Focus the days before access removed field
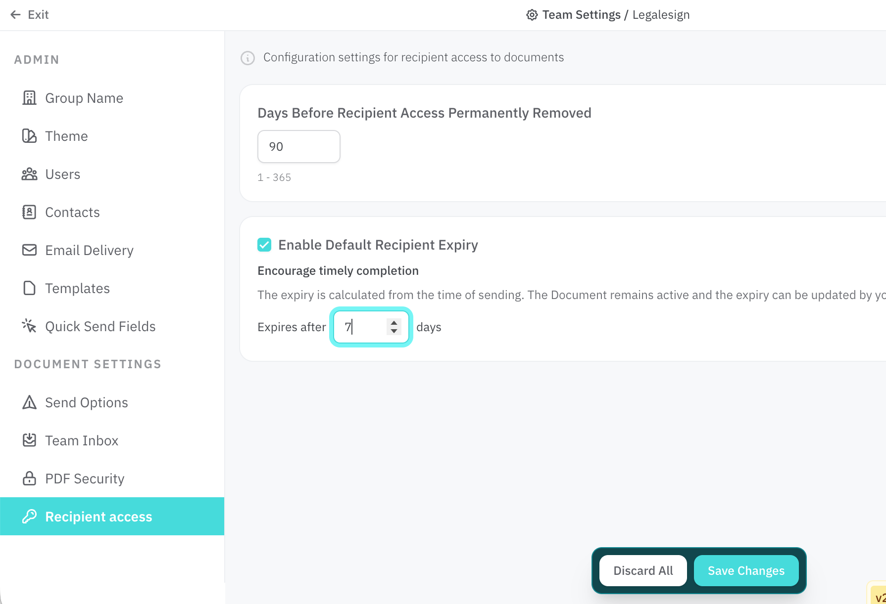 pos(299,147)
